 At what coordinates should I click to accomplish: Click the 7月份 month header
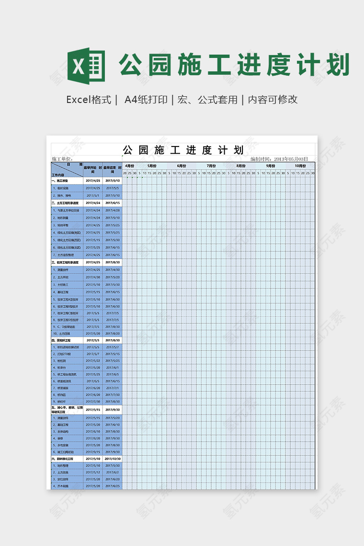click(x=211, y=166)
